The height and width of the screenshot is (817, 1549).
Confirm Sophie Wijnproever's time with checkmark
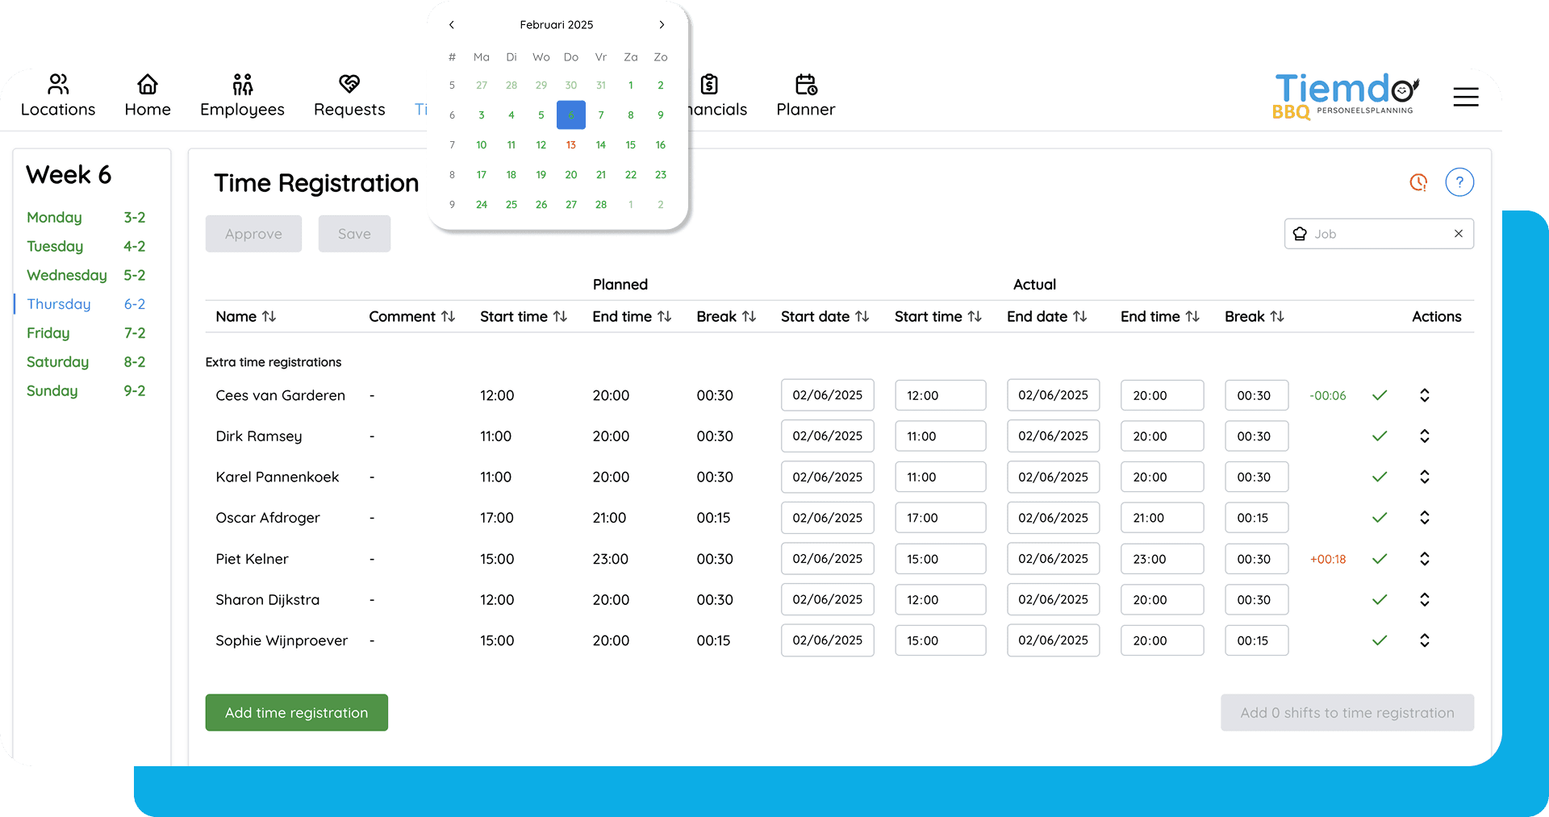point(1380,640)
